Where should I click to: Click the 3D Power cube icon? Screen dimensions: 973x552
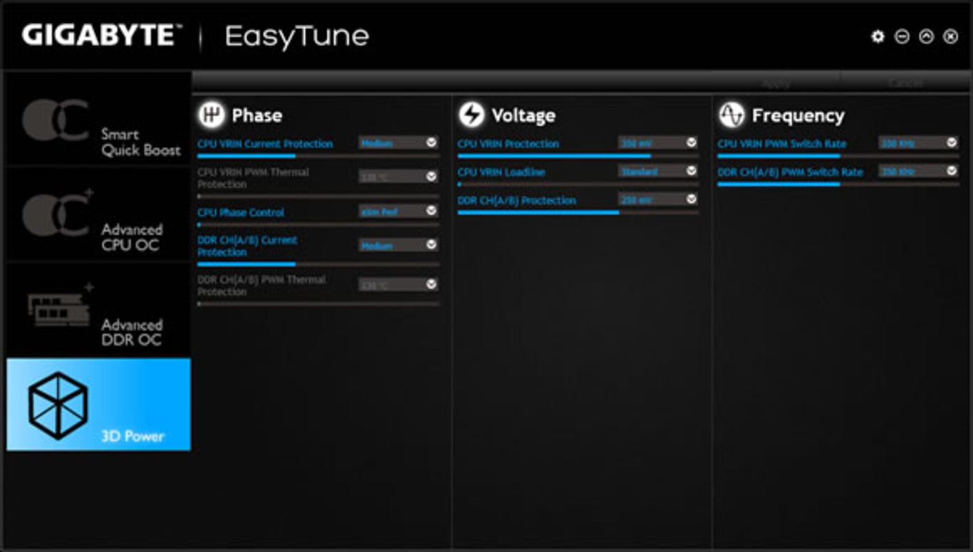click(x=58, y=405)
